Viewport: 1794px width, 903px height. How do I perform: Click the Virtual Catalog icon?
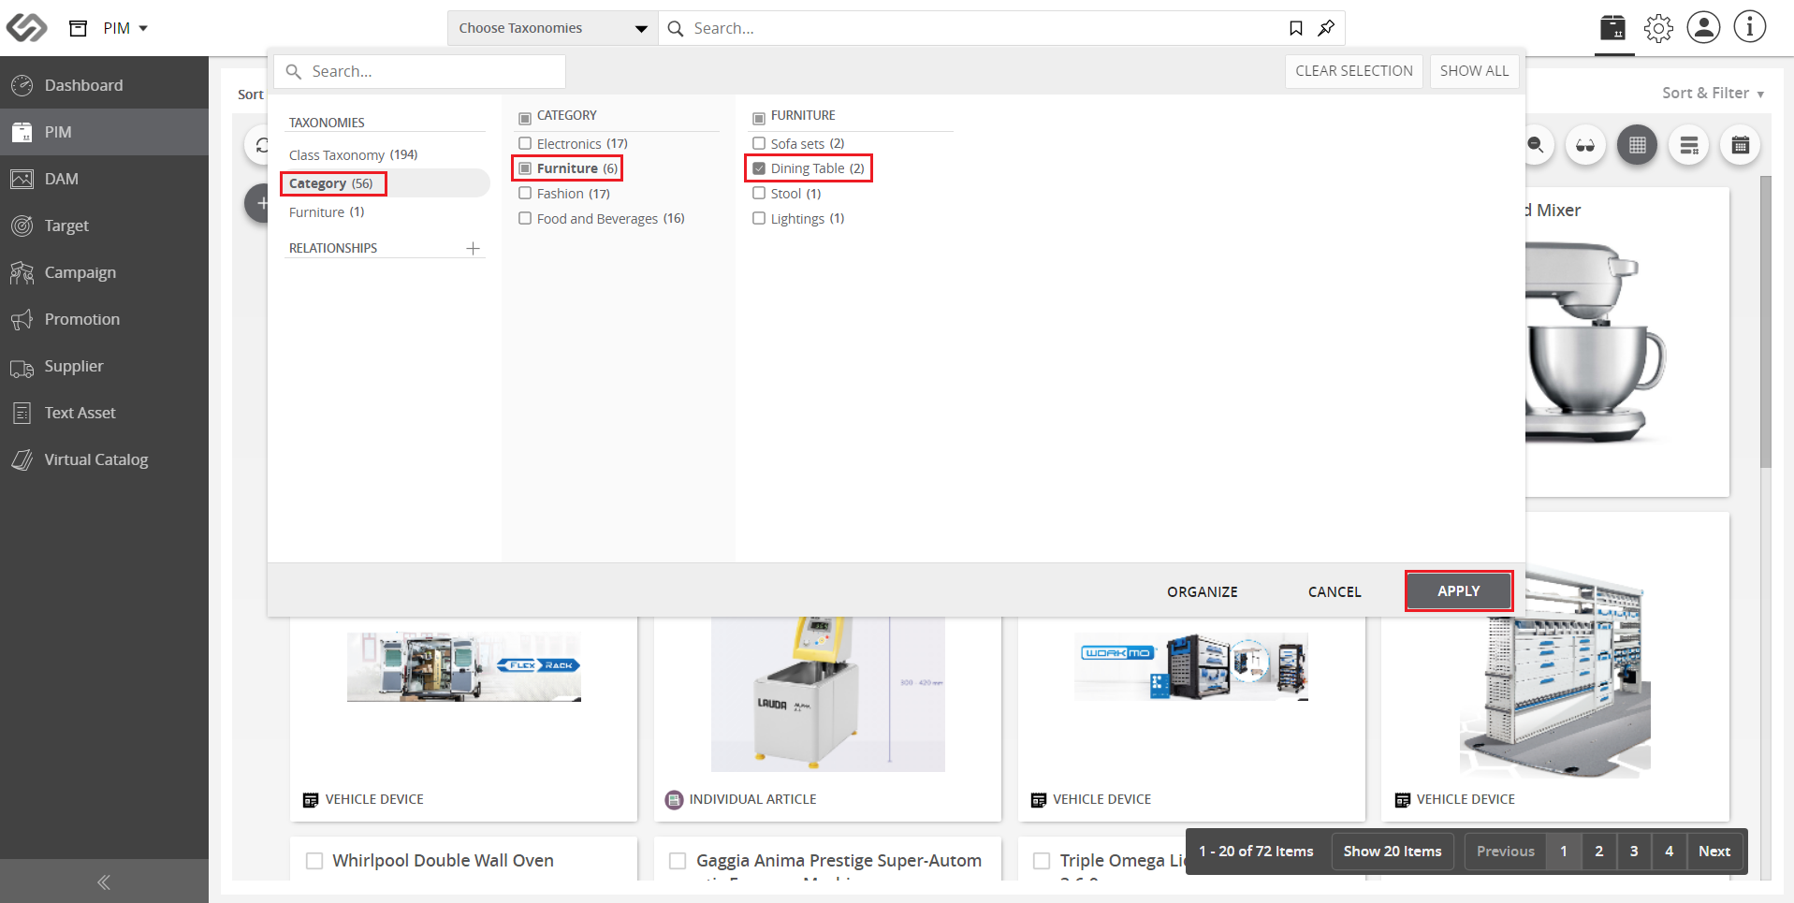click(x=22, y=459)
